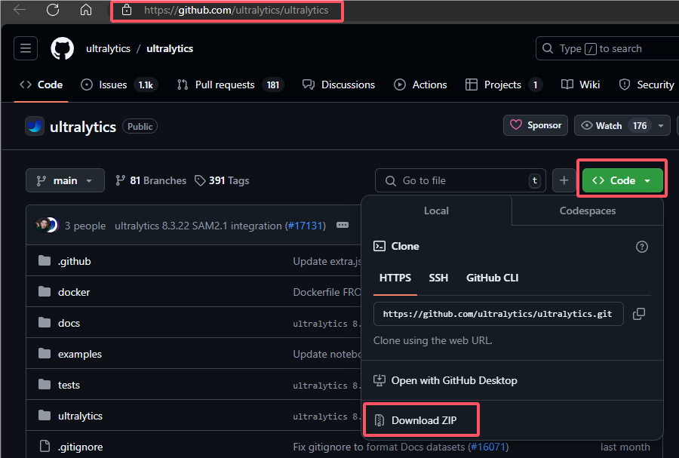Open the Actions tab
The width and height of the screenshot is (679, 458).
click(x=420, y=85)
